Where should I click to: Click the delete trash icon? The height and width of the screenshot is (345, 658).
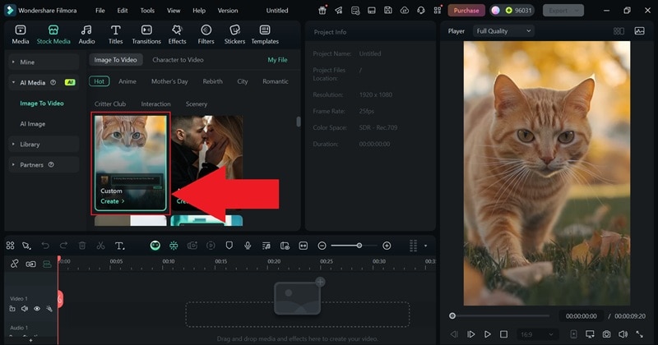[x=82, y=246]
